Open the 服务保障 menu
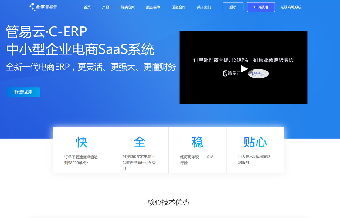The image size is (340, 218). tap(153, 7)
